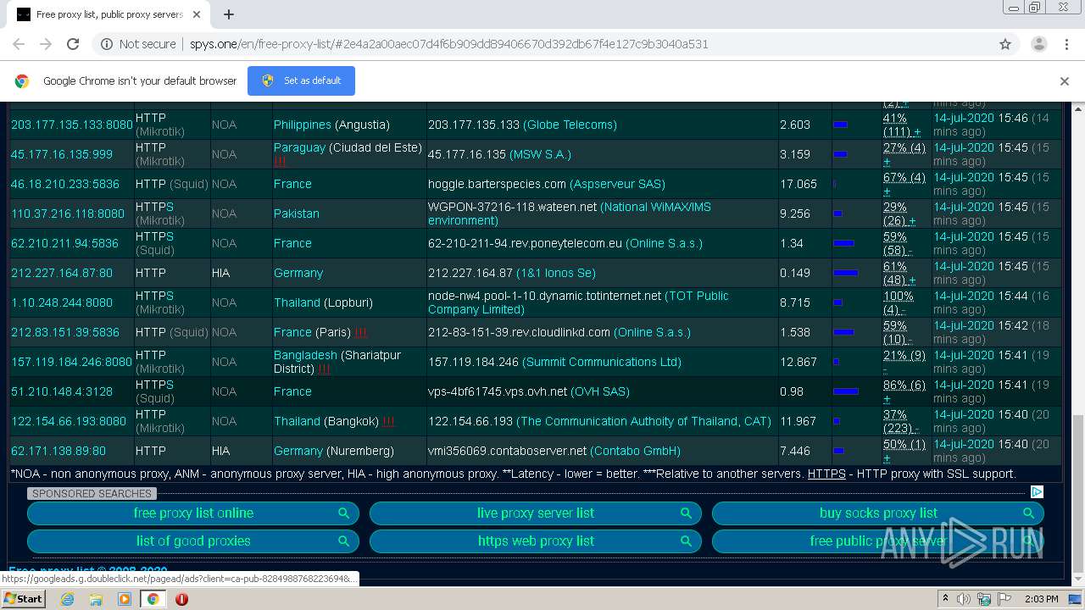Open Paraguay country proxy link
Viewport: 1085px width, 610px height.
(x=299, y=147)
